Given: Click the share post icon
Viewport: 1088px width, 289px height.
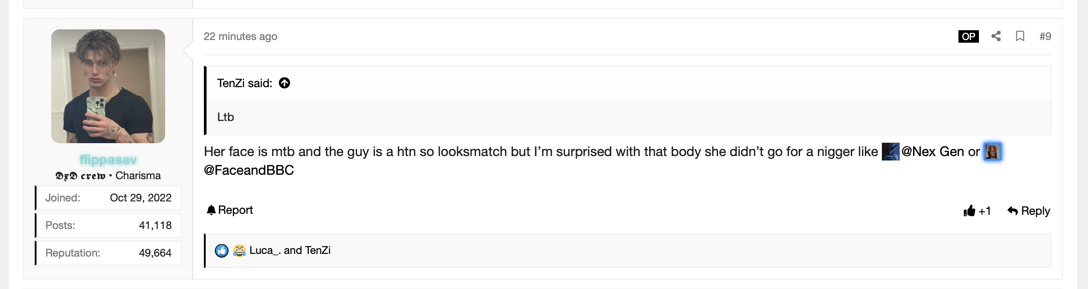Looking at the screenshot, I should click(x=996, y=36).
